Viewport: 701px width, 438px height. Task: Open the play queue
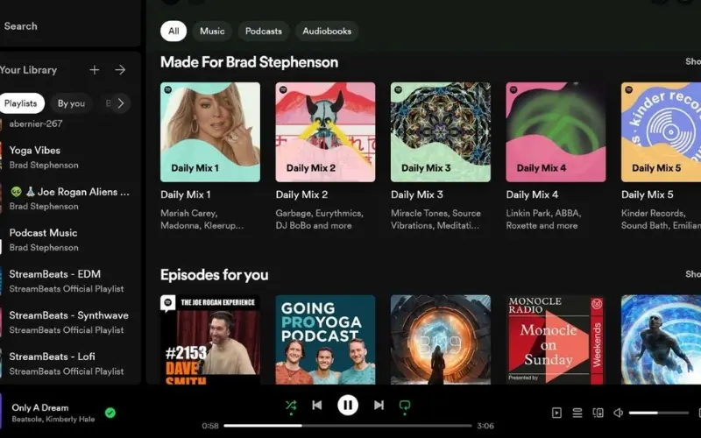click(577, 413)
